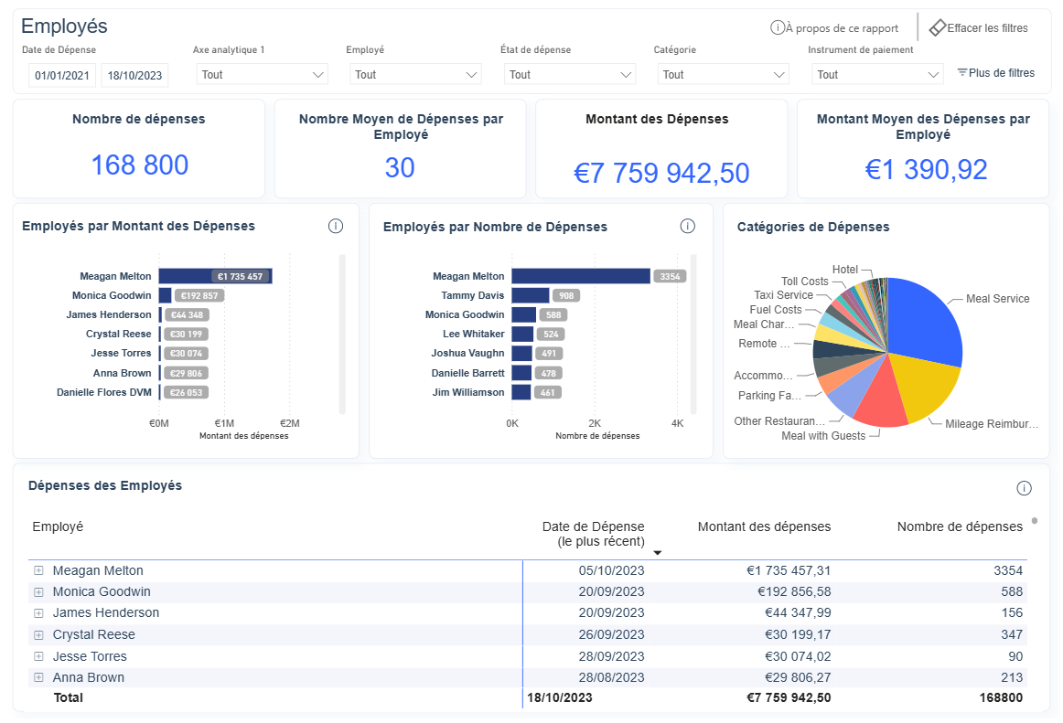Open the Instrument de paiement dropdown
Screen dimensions: 1063x723
(x=878, y=75)
